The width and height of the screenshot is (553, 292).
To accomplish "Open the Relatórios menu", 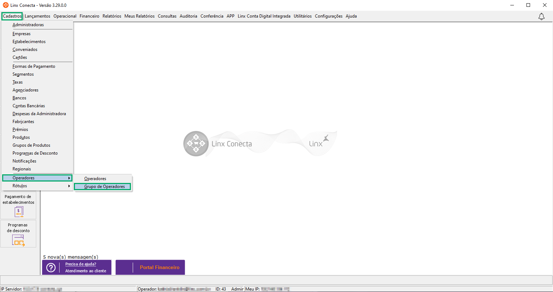I will pos(112,16).
